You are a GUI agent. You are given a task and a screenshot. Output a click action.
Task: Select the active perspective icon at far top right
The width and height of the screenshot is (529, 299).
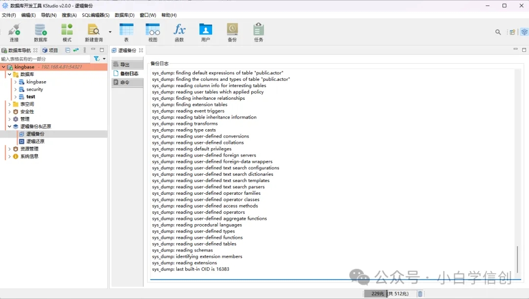[524, 32]
